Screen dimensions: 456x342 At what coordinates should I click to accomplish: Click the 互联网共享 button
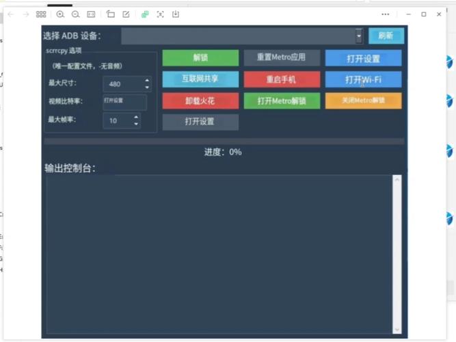click(200, 79)
